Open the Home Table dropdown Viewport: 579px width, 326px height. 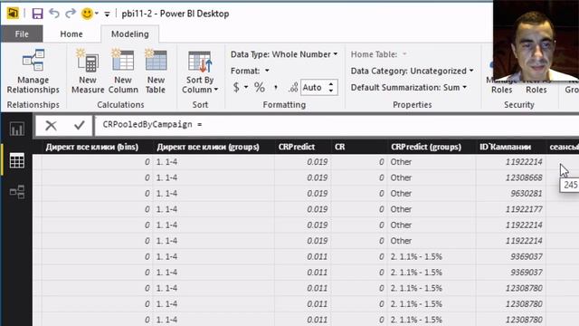(x=378, y=54)
